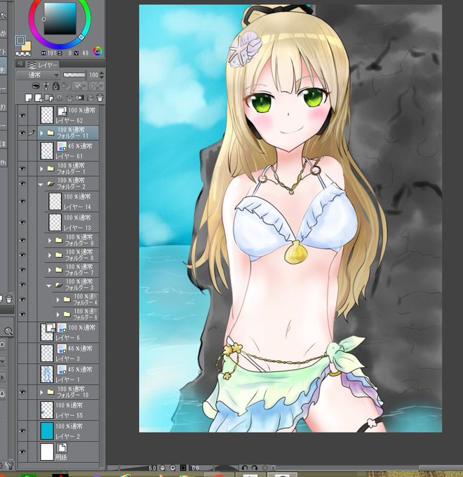Hide レイヤー 14 with its eye icon

[x=22, y=201]
